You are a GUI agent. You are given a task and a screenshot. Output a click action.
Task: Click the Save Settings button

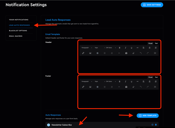(152, 5)
